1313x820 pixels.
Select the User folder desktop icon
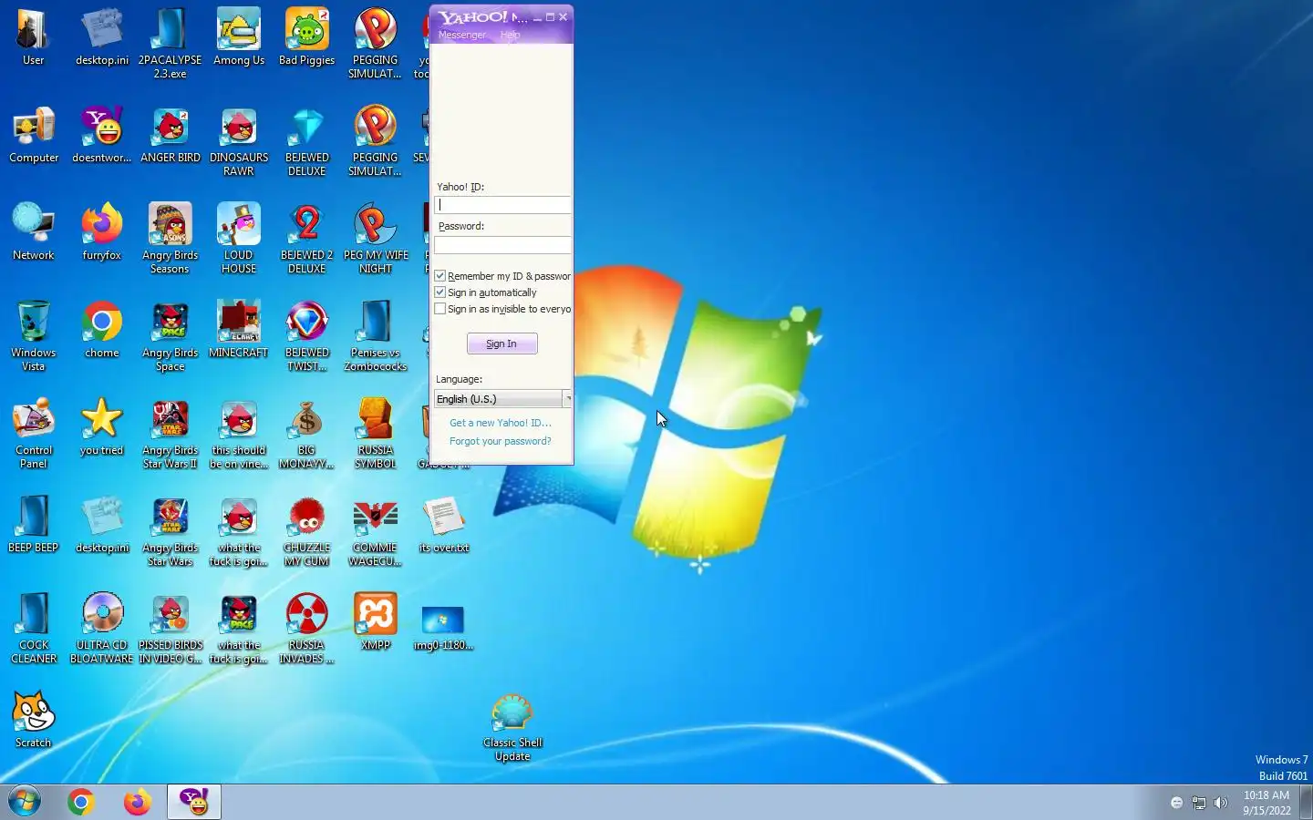(x=34, y=37)
